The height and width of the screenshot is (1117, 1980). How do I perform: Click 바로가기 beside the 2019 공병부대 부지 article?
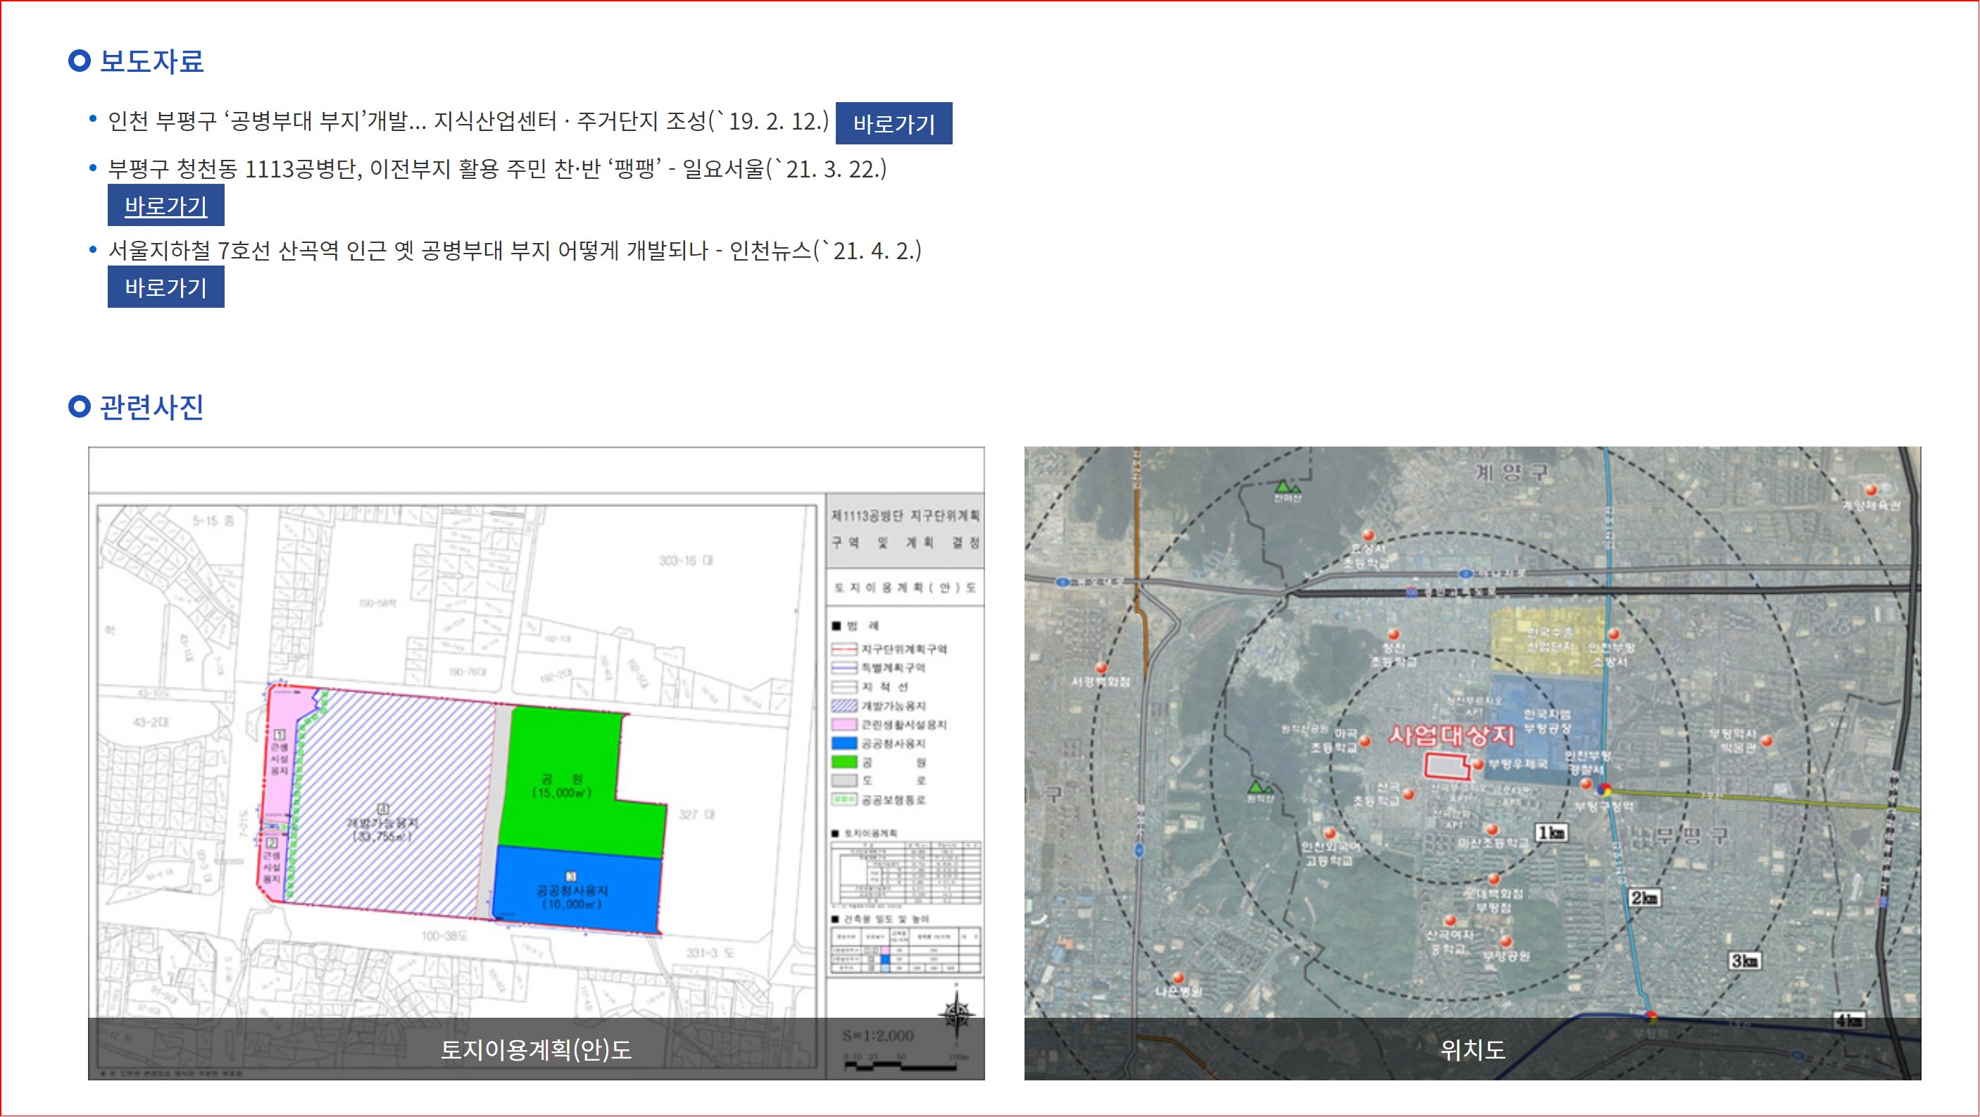[893, 123]
